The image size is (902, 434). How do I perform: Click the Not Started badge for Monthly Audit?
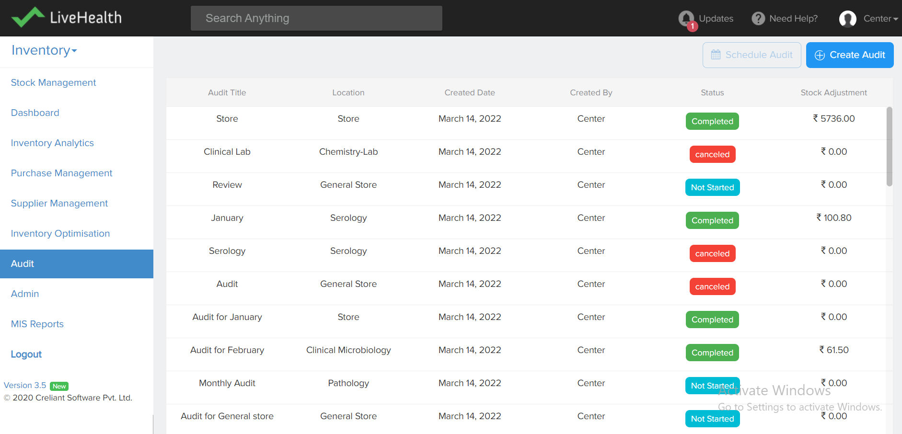coord(712,386)
